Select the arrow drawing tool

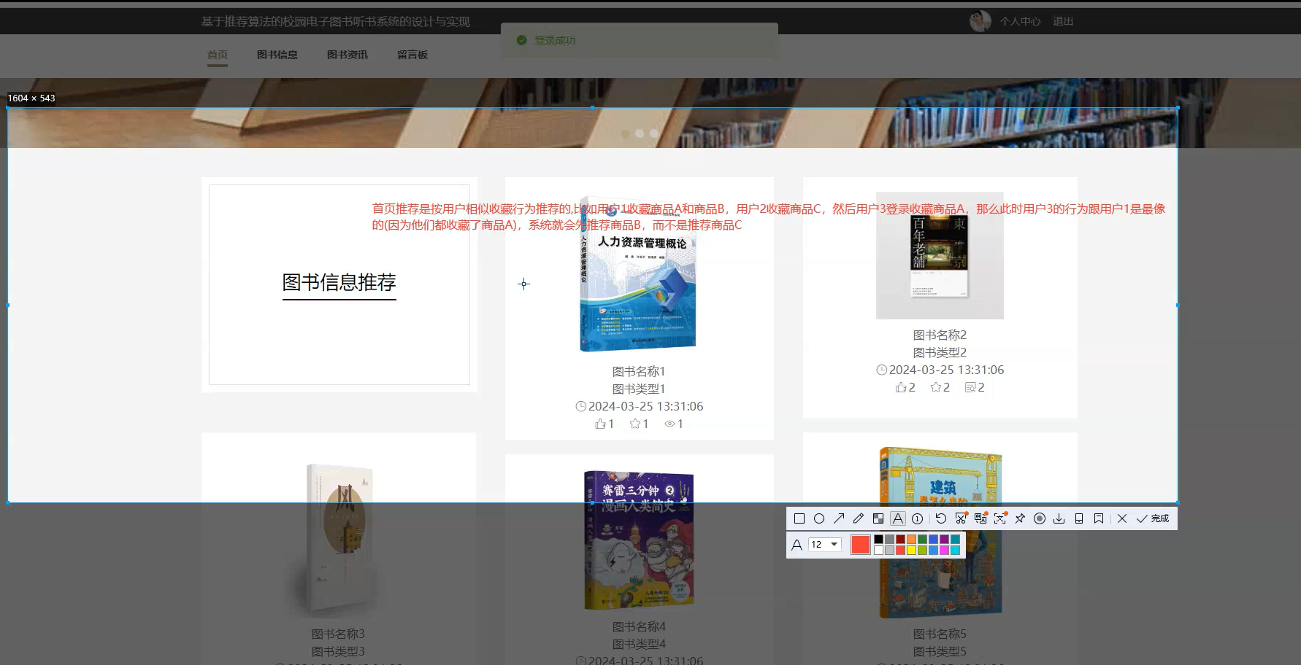point(839,518)
